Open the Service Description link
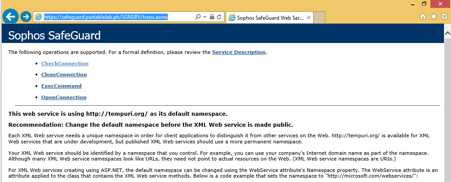The width and height of the screenshot is (451, 182). tap(239, 52)
